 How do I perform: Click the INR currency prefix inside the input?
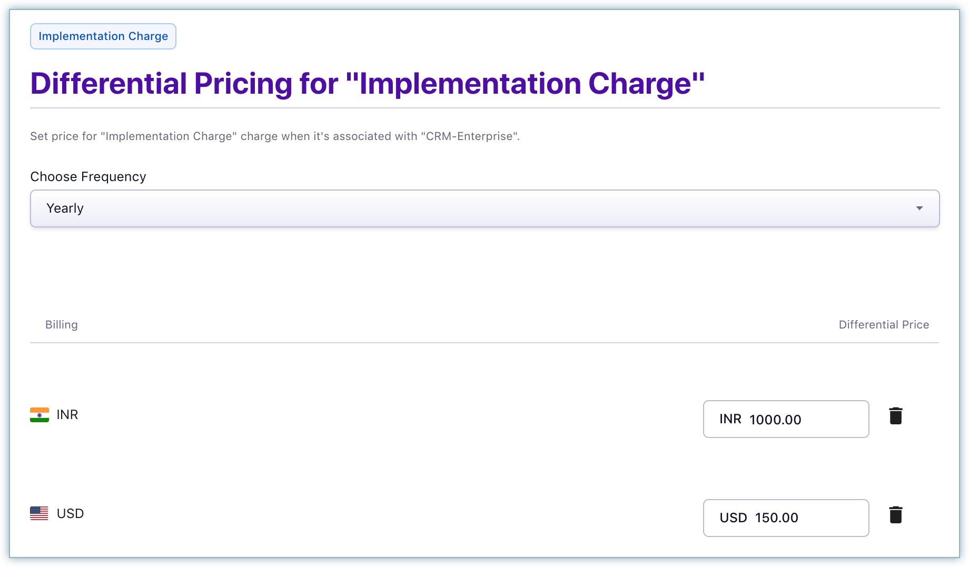[730, 419]
